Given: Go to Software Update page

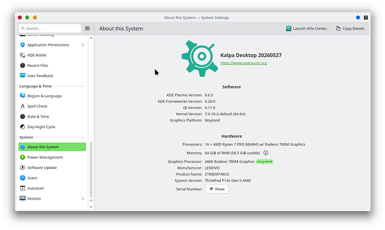Looking at the screenshot, I should pyautogui.click(x=52, y=167).
